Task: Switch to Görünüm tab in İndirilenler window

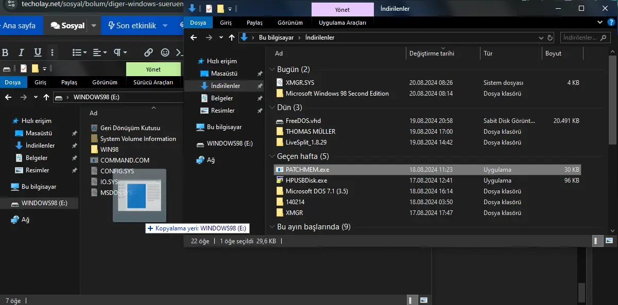Action: [290, 23]
